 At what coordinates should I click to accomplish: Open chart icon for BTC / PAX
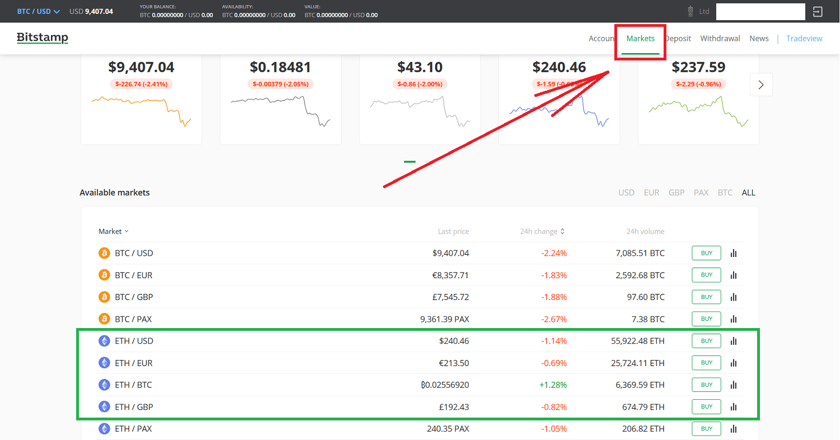point(734,319)
